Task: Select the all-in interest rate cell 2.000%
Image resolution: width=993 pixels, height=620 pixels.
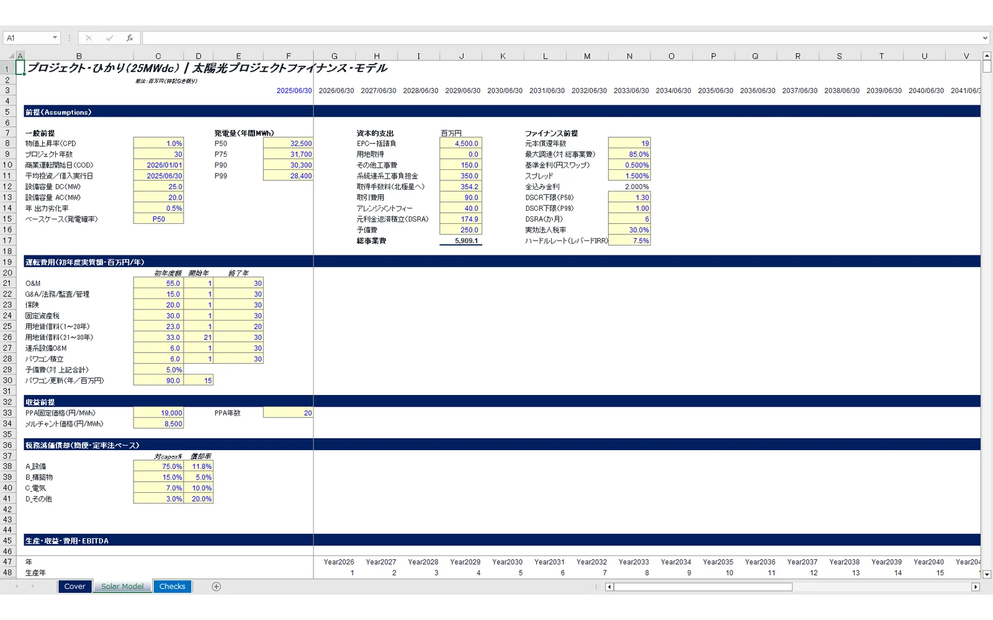Action: (629, 187)
